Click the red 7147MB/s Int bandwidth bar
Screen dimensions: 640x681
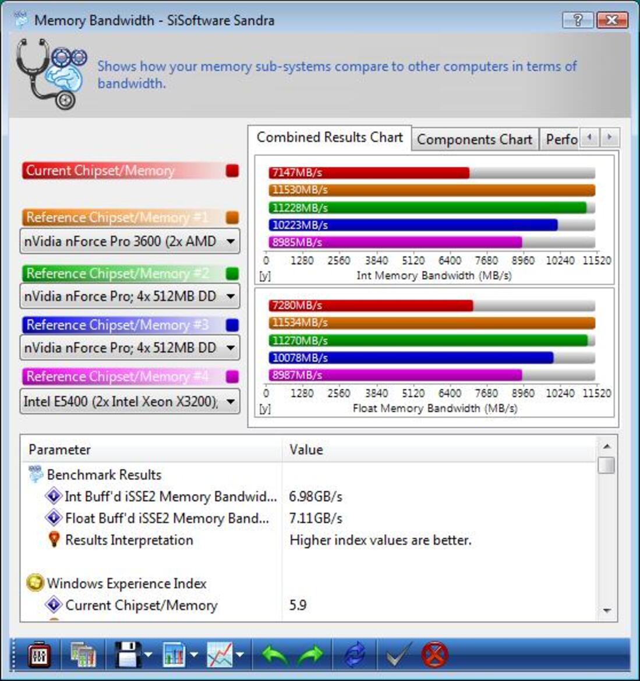coord(369,172)
